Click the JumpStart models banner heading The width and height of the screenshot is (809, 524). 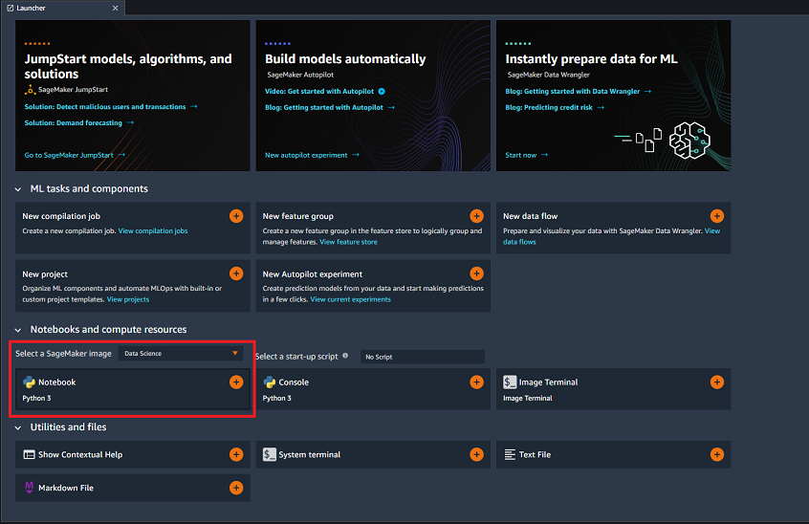point(128,67)
